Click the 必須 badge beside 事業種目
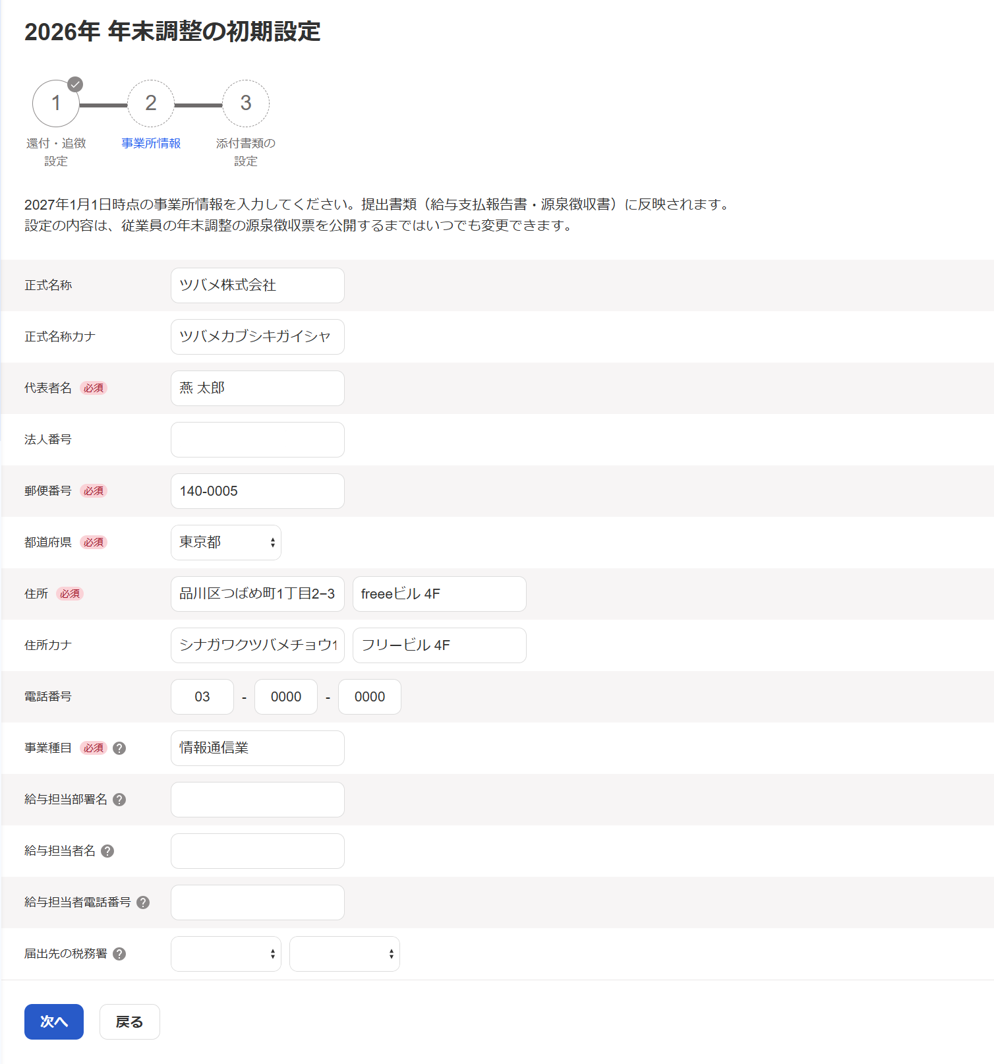The width and height of the screenshot is (994, 1064). tap(94, 748)
